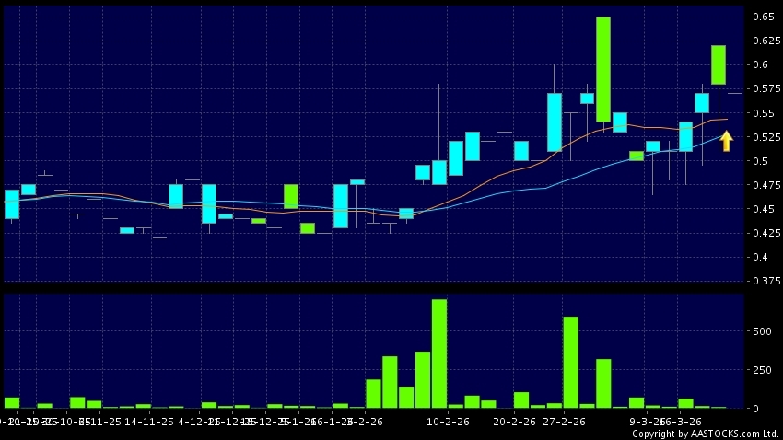Select the 0.425 price axis label
Viewport: 783px width, 440px height.
coord(762,233)
